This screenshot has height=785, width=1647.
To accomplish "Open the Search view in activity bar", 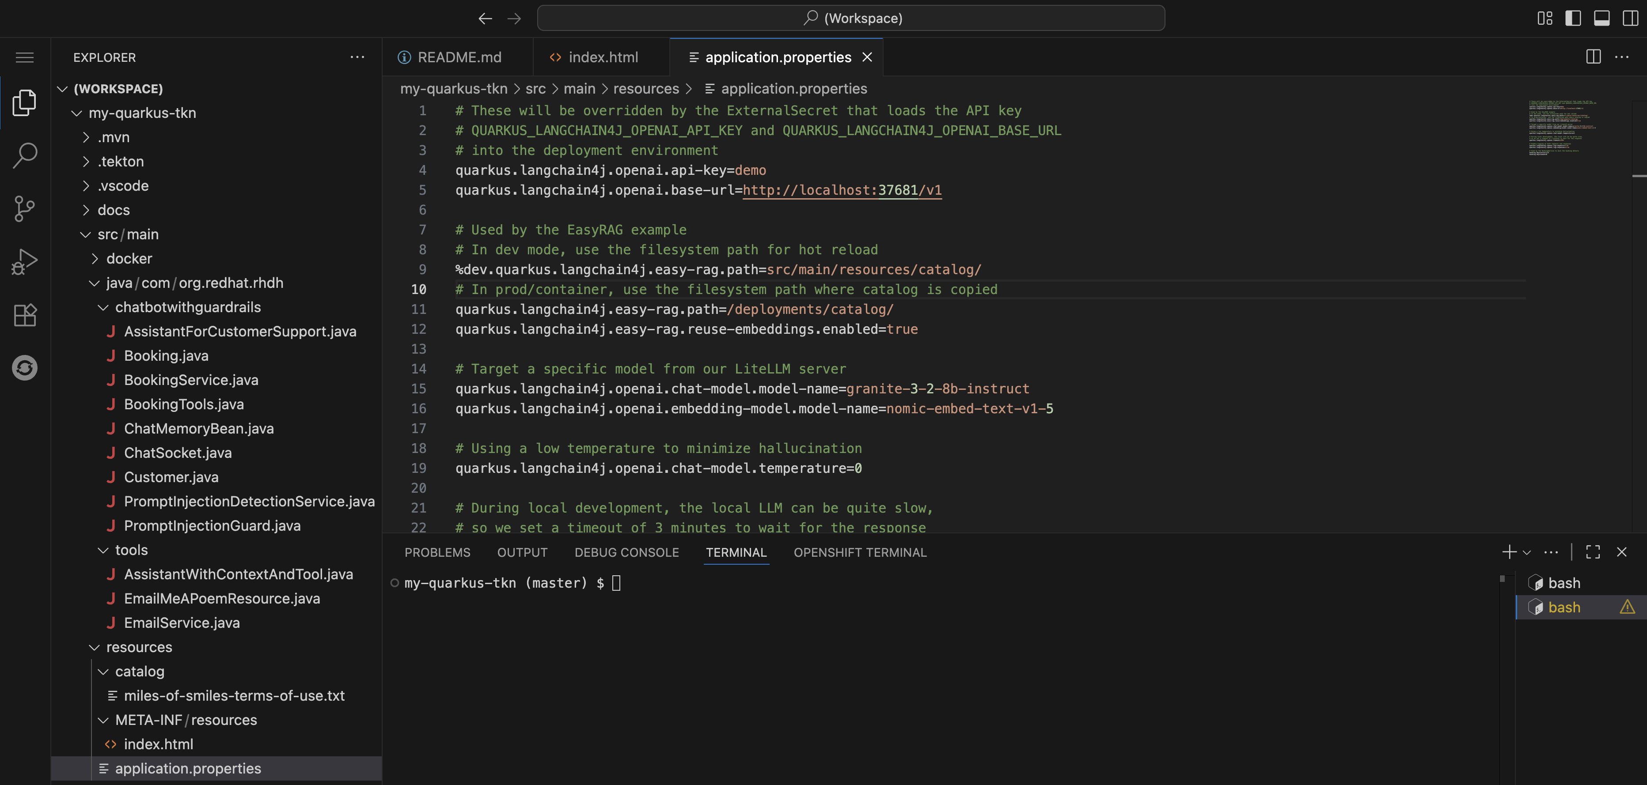I will [x=24, y=155].
